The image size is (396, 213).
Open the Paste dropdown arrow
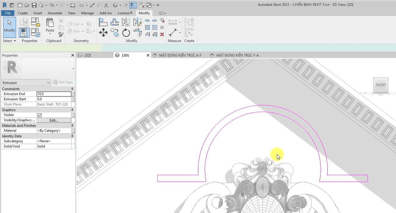click(x=50, y=34)
